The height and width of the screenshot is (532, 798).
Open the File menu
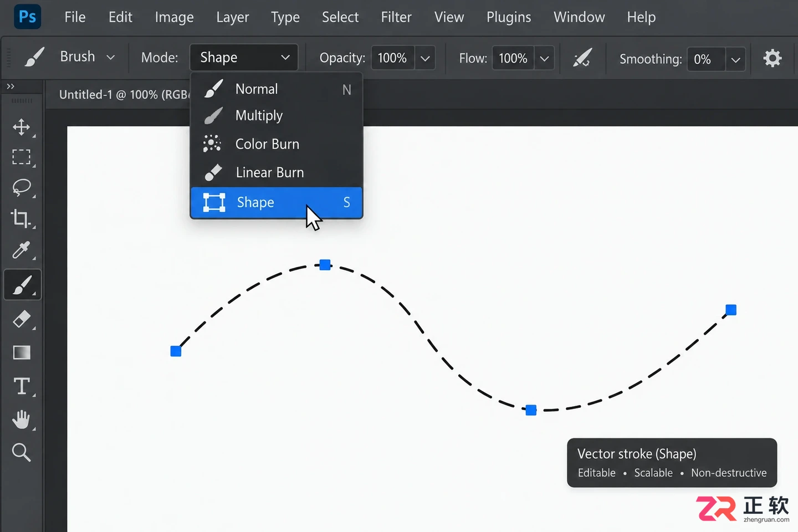(75, 17)
